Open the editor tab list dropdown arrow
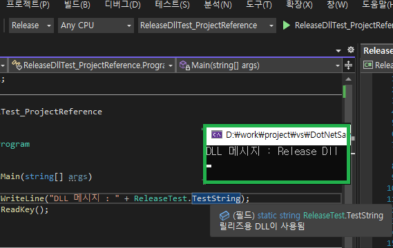Screen dimensions: 393x248 pyautogui.click(x=338, y=51)
